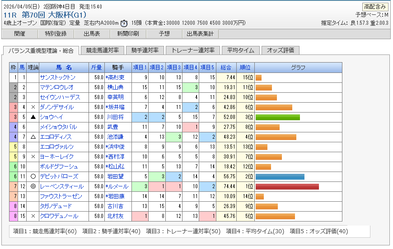Switch to the トレーナー連対率 tab
This screenshot has height=249, width=393.
tap(193, 50)
